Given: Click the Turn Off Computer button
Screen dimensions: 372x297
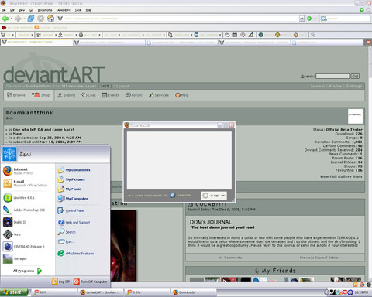Looking at the screenshot, I should click(x=91, y=282).
